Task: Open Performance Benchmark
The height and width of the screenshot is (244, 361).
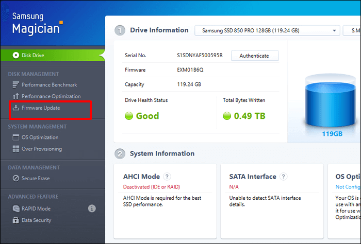Action: point(50,85)
